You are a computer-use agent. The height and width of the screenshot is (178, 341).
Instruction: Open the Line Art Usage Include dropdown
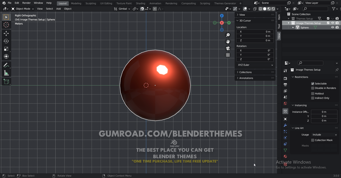click(324, 135)
